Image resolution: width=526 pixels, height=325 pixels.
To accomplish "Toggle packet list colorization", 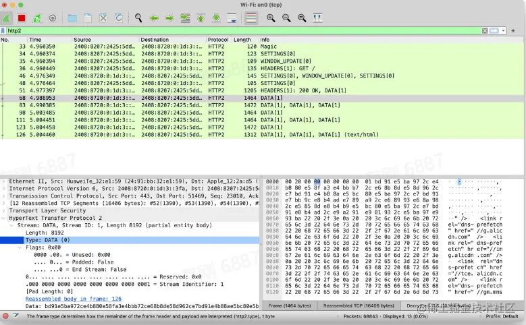I will (x=251, y=18).
